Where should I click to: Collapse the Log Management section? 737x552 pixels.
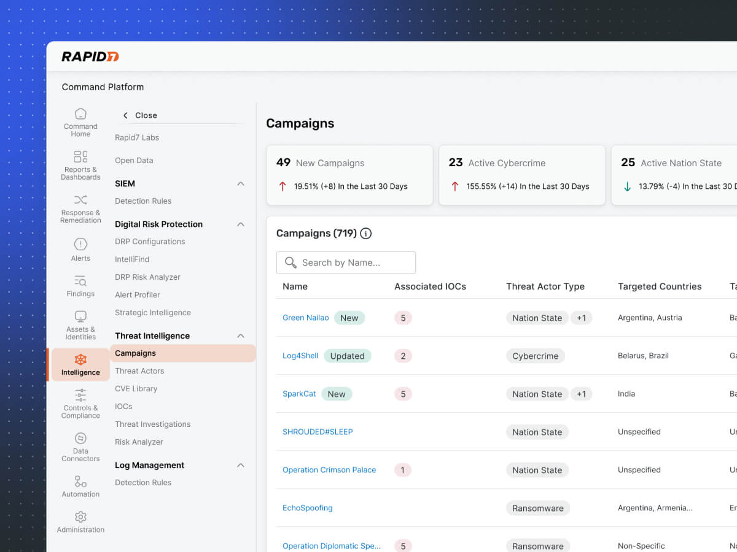pos(241,466)
